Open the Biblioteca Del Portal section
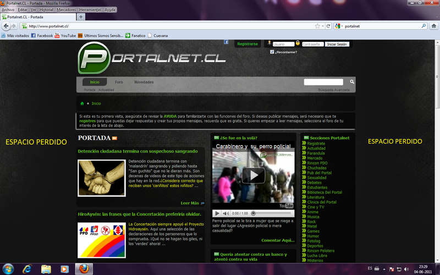Image resolution: width=440 pixels, height=275 pixels. pos(324,192)
